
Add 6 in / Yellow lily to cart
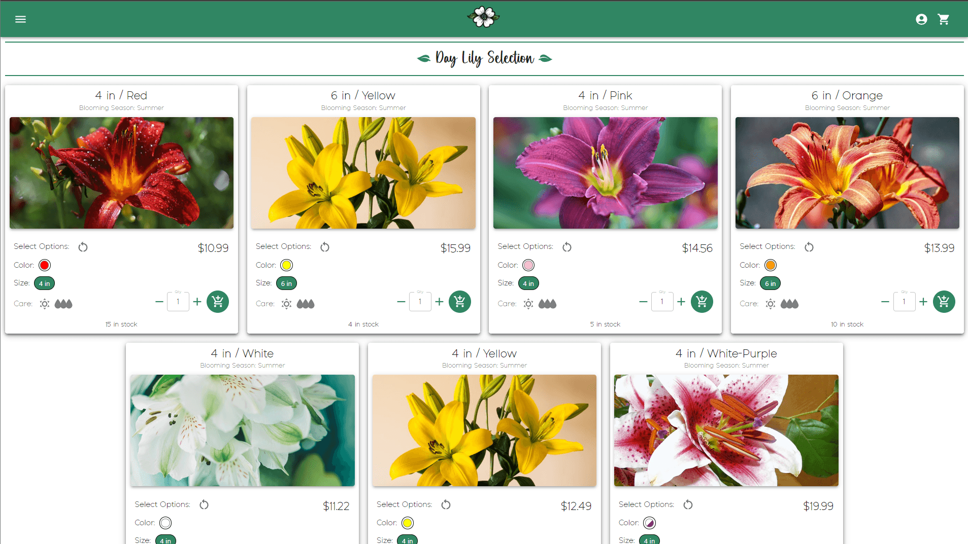pyautogui.click(x=460, y=302)
